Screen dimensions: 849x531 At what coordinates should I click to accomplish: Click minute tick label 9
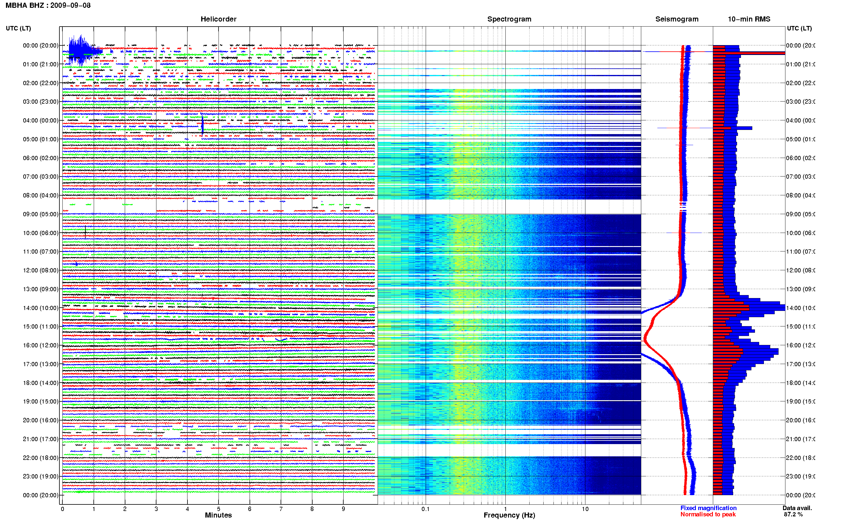pyautogui.click(x=343, y=509)
